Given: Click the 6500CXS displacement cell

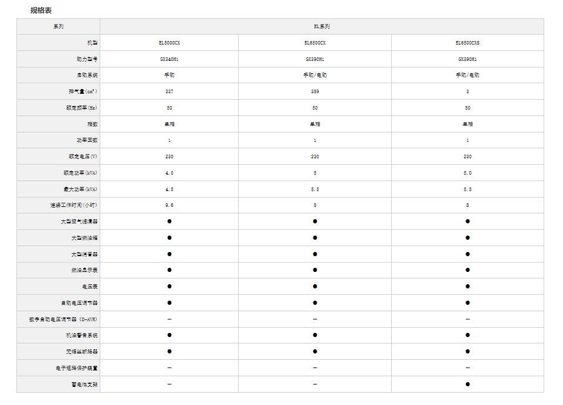Looking at the screenshot, I should click(467, 91).
